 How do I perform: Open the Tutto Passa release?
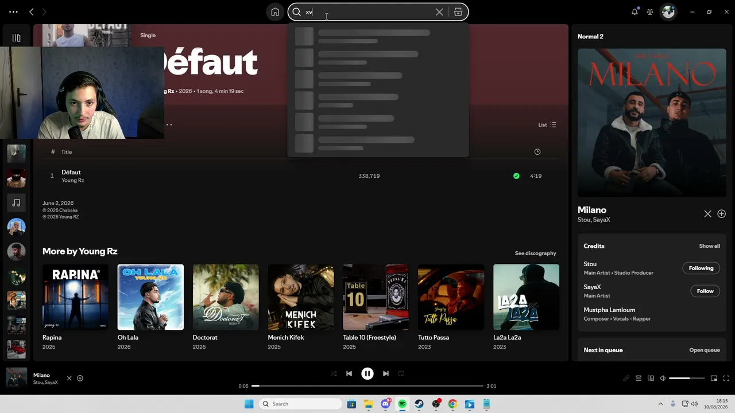451,297
